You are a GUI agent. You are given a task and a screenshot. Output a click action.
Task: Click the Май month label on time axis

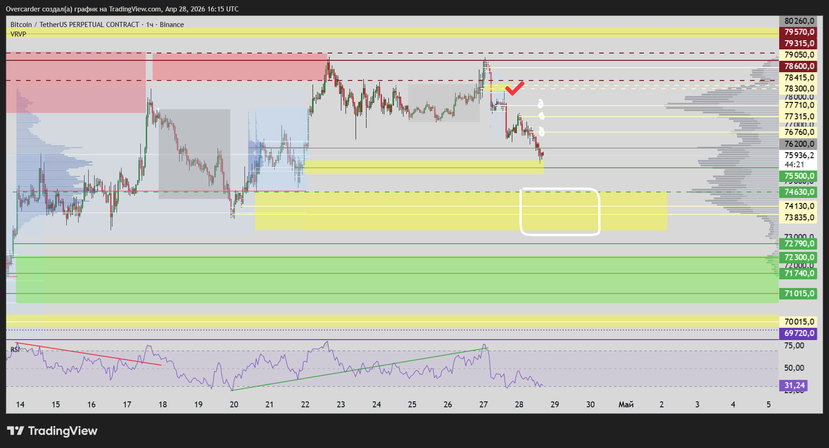[x=626, y=405]
